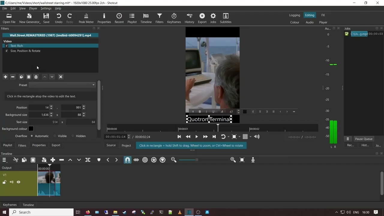Play the video preview
This screenshot has height=216, width=384.
(196, 137)
